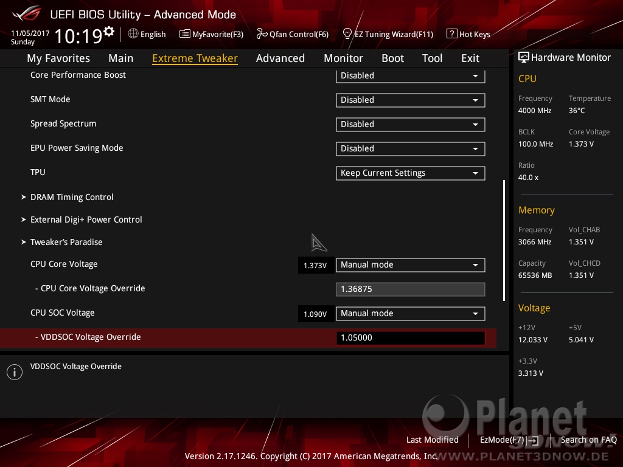Click Search on FAQ
Image resolution: width=623 pixels, height=467 pixels.
588,440
